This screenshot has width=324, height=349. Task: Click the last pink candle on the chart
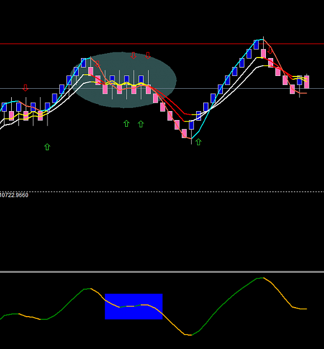[307, 82]
